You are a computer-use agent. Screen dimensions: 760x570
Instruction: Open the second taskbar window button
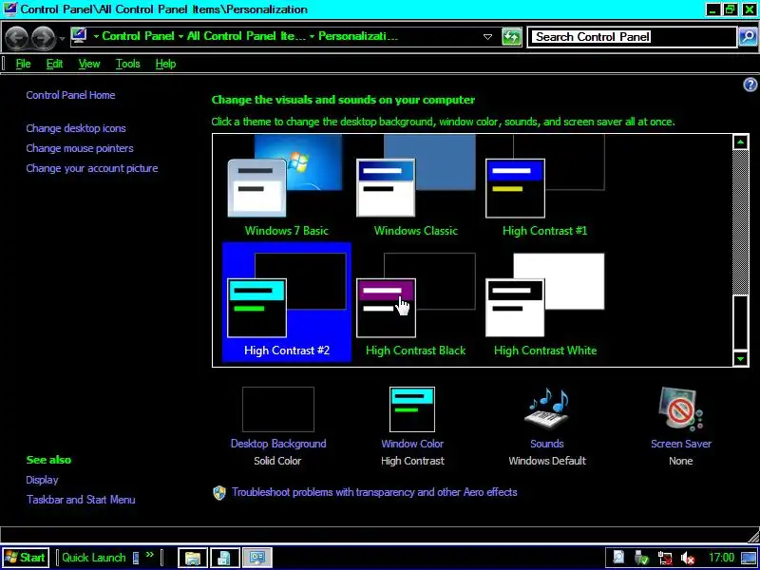(x=224, y=558)
